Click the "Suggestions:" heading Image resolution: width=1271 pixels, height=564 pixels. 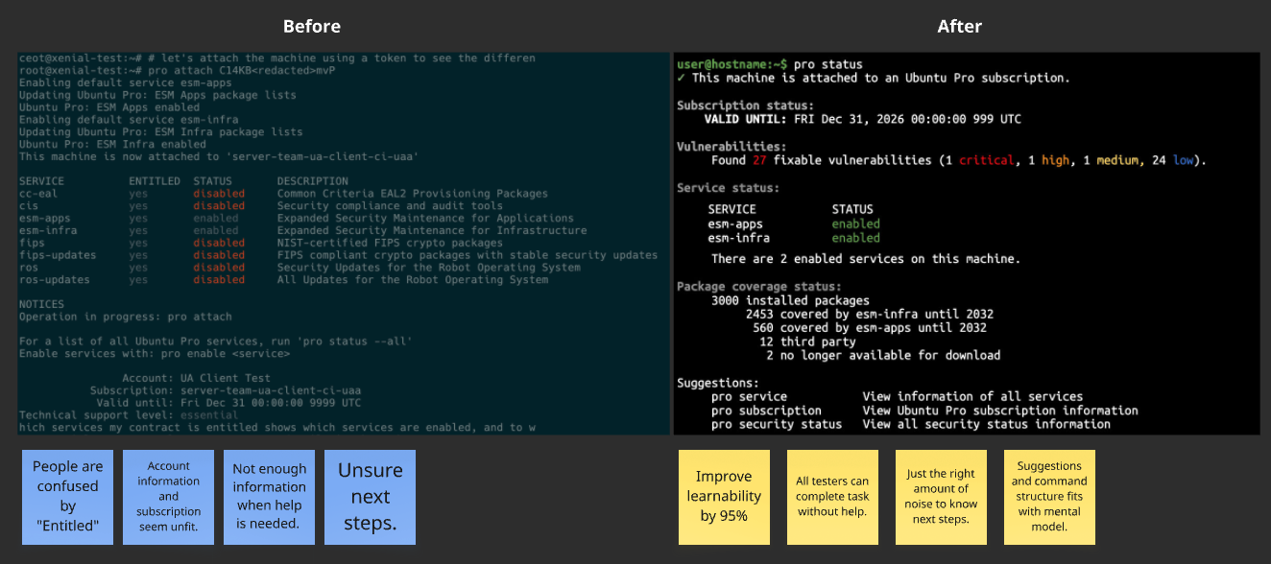pos(718,383)
